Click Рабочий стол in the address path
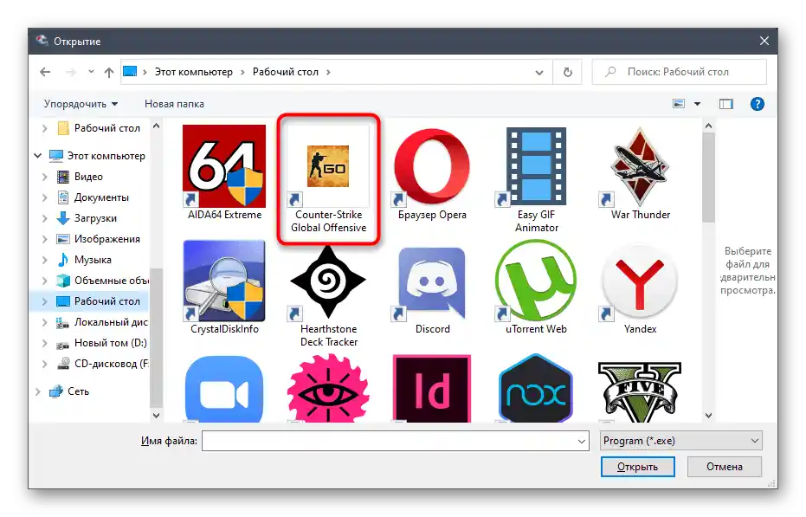This screenshot has height=517, width=806. click(286, 72)
